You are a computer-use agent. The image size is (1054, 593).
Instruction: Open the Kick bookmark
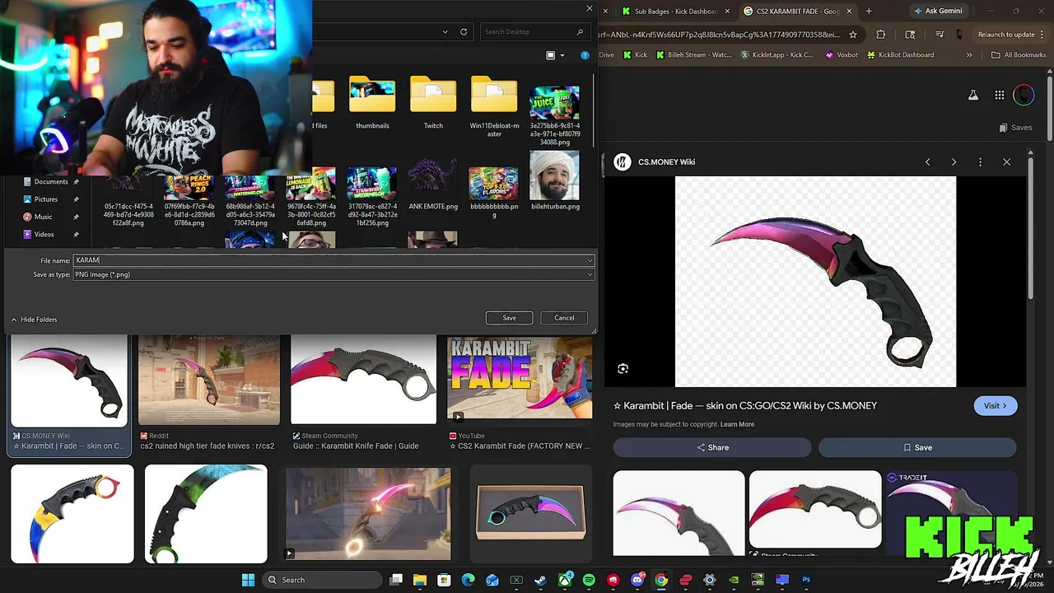(x=635, y=55)
